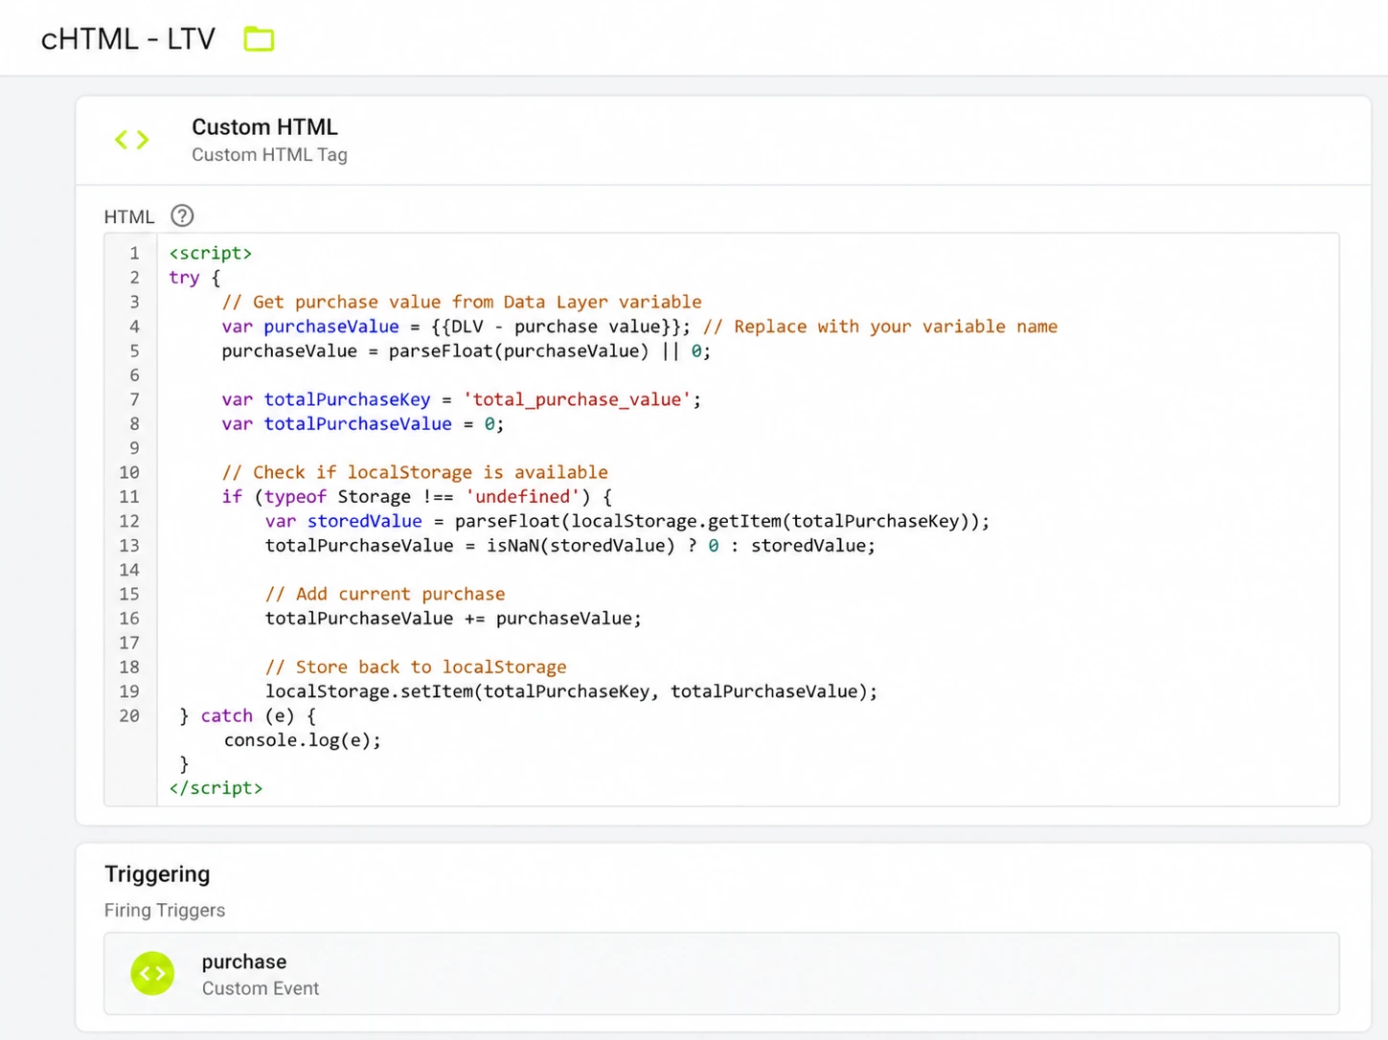1388x1040 pixels.
Task: Click the 'Replace with your variable name' comment
Action: (x=880, y=327)
